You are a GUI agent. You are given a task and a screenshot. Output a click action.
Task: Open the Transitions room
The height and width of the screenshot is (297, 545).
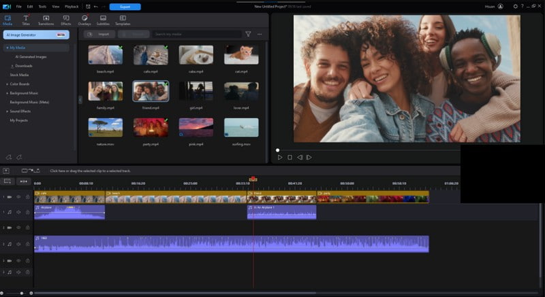[46, 20]
